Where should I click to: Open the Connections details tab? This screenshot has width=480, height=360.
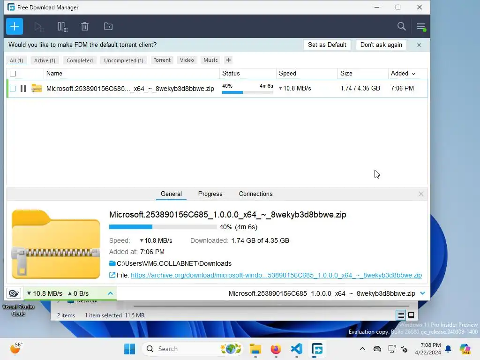click(x=255, y=194)
